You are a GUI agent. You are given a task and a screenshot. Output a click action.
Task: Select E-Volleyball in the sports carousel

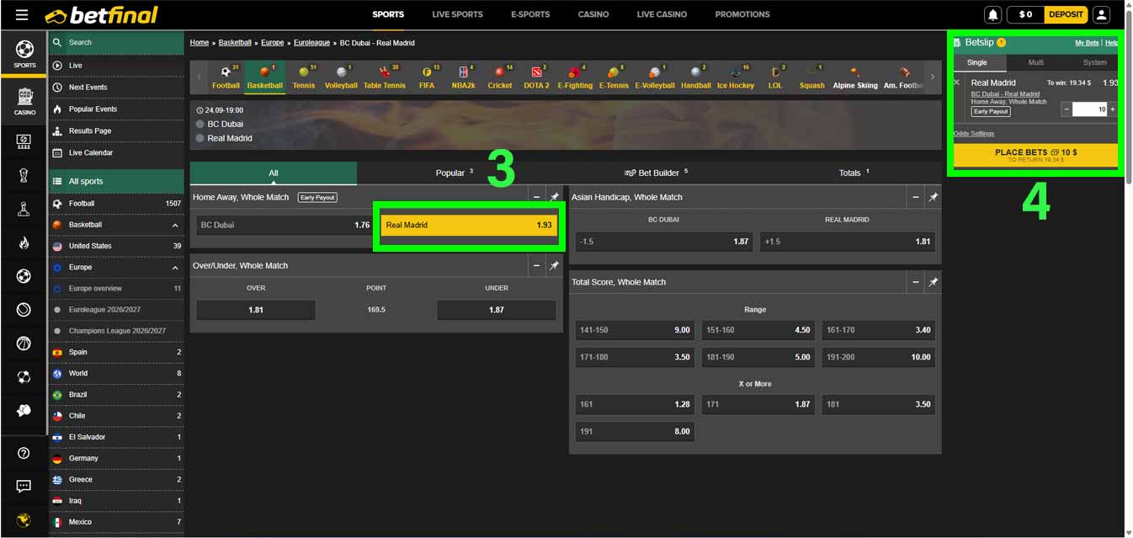click(655, 77)
